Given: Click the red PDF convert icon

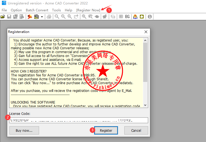Looking at the screenshot, I should (x=30, y=17).
